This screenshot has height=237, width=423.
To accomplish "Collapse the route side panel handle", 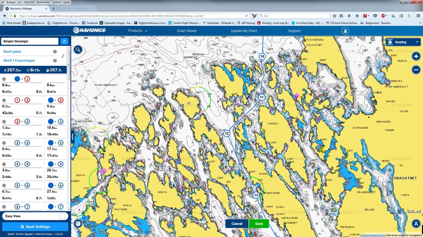I will (72, 137).
